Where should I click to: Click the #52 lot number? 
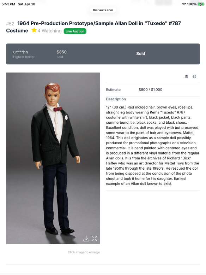point(10,24)
